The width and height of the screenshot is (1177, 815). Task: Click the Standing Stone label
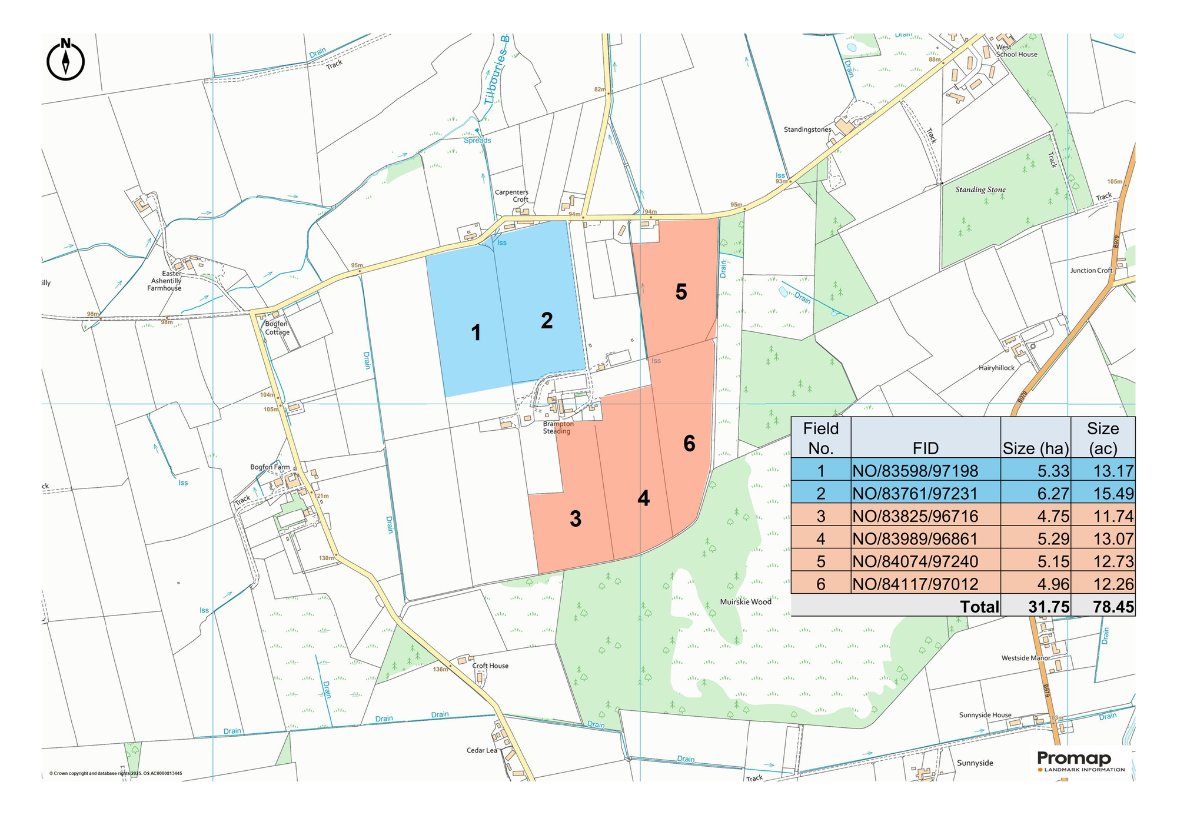click(x=980, y=189)
